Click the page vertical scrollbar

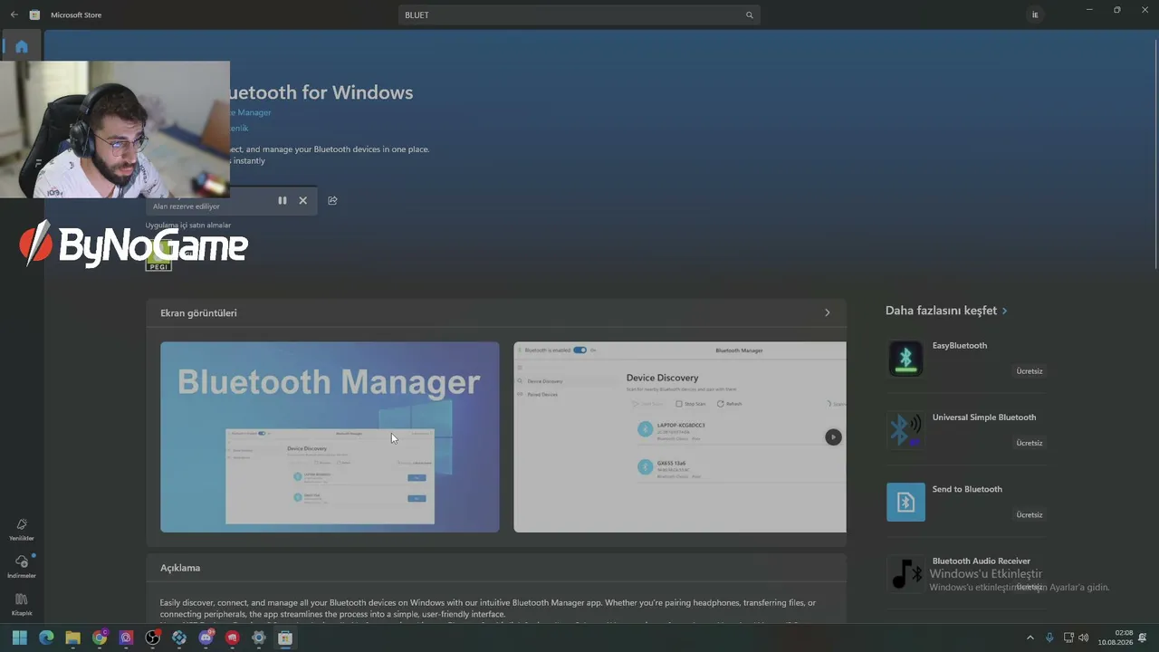click(1155, 154)
